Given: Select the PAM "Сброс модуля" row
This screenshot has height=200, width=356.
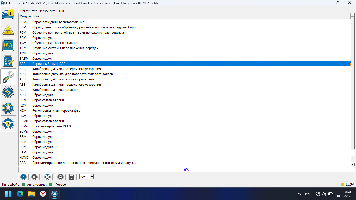Looking at the screenshot, I should (185, 152).
